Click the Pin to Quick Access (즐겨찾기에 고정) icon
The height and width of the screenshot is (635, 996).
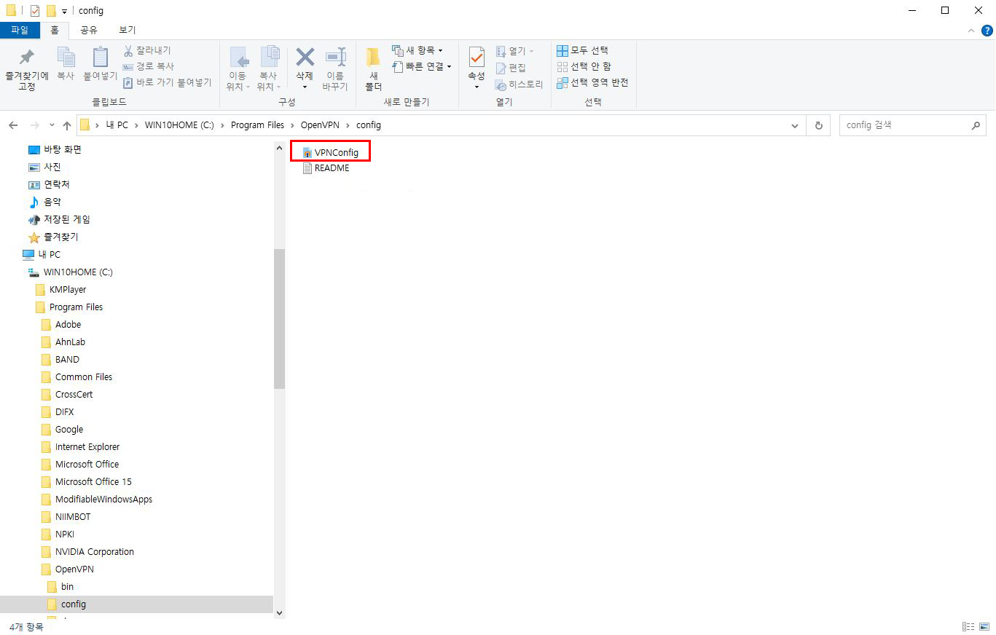point(26,58)
